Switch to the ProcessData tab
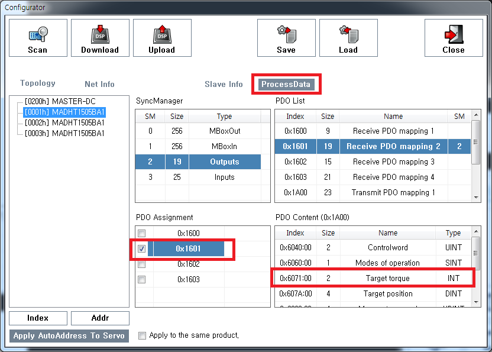 coord(286,84)
